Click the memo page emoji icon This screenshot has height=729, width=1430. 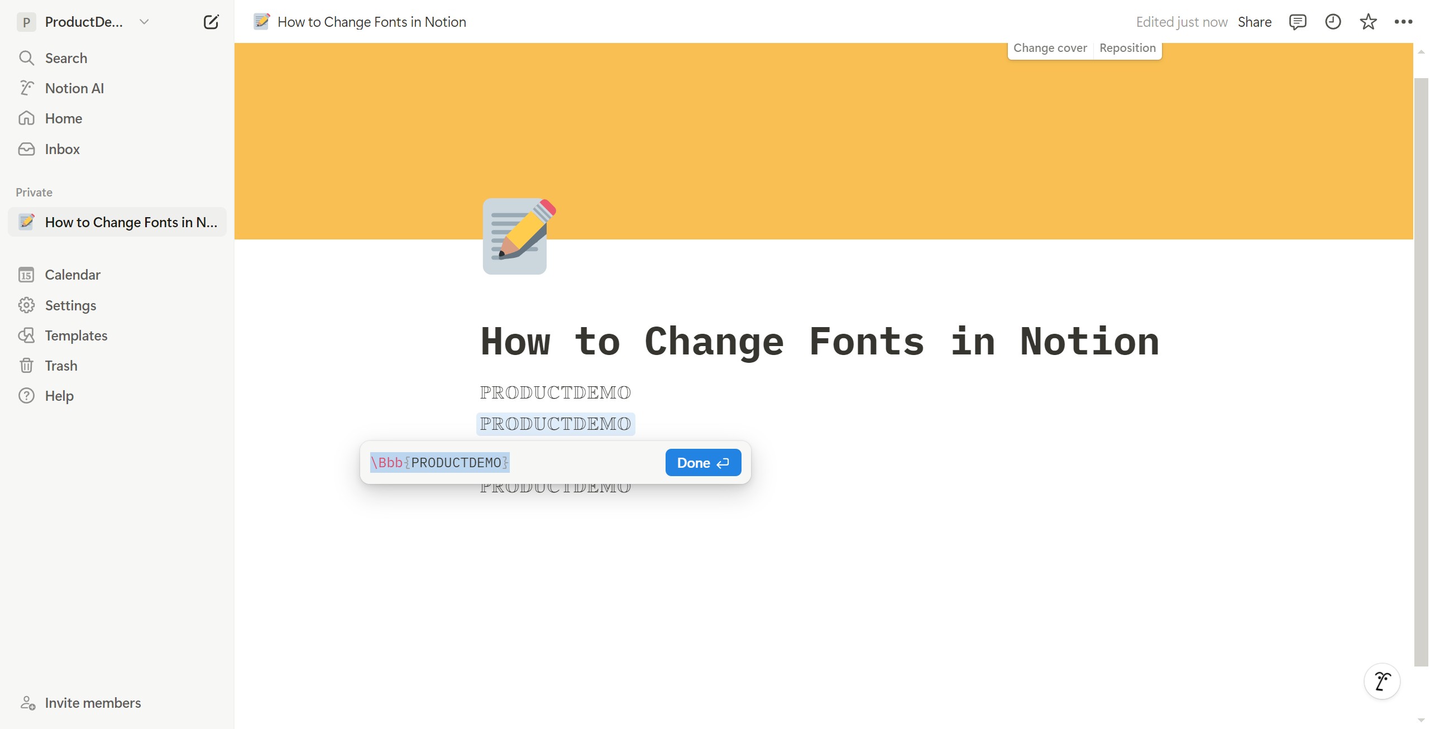[518, 236]
